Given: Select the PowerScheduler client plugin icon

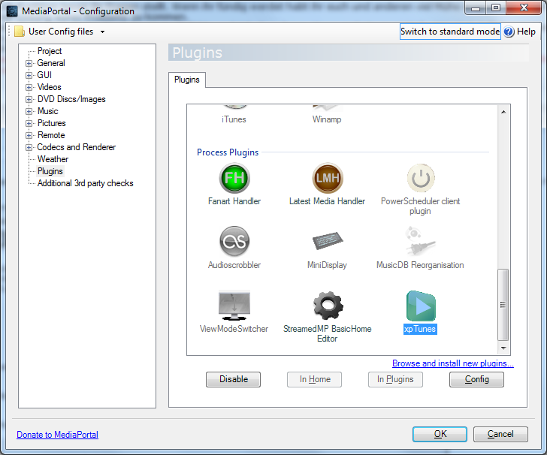Looking at the screenshot, I should click(421, 178).
